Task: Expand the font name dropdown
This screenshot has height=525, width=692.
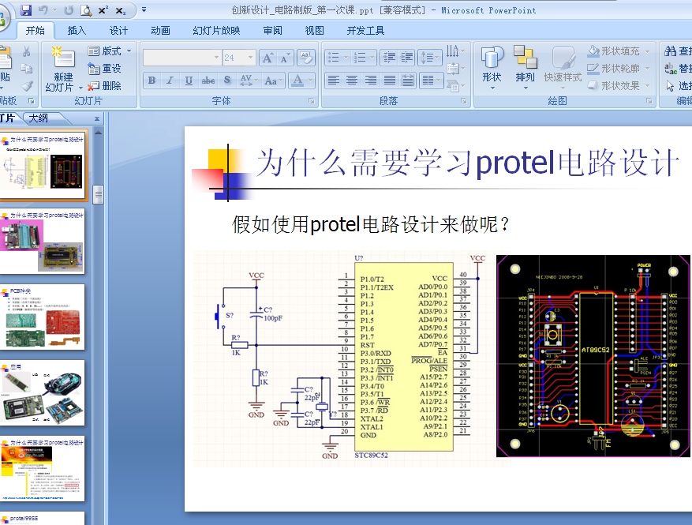Action: click(216, 58)
